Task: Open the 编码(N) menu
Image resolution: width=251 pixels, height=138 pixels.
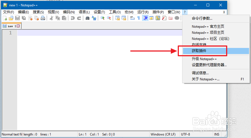Action: (69, 12)
